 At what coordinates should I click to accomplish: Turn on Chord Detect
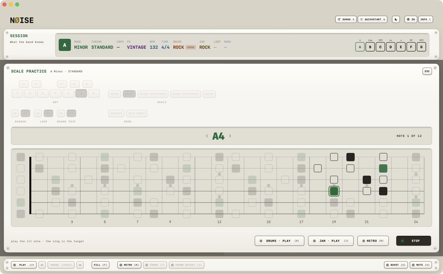point(187,265)
